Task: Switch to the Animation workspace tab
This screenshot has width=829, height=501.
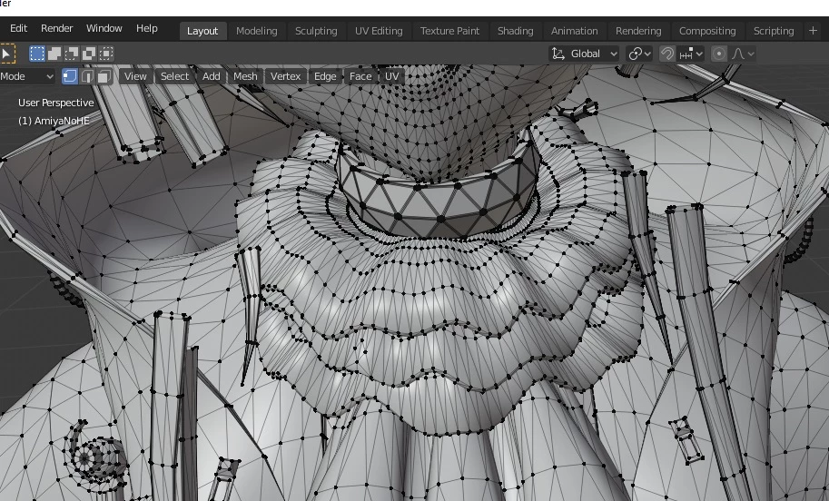Action: (x=574, y=31)
